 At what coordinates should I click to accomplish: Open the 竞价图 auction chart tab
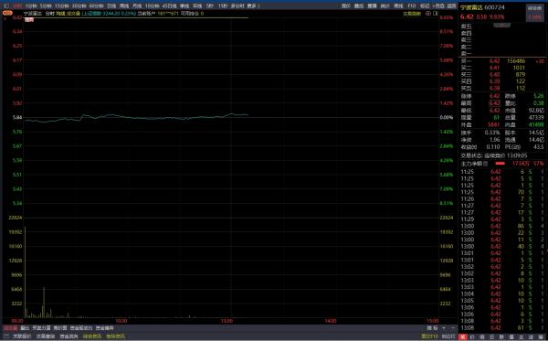point(60,328)
